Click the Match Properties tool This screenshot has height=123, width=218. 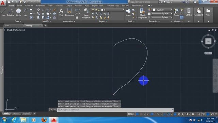pos(142,13)
